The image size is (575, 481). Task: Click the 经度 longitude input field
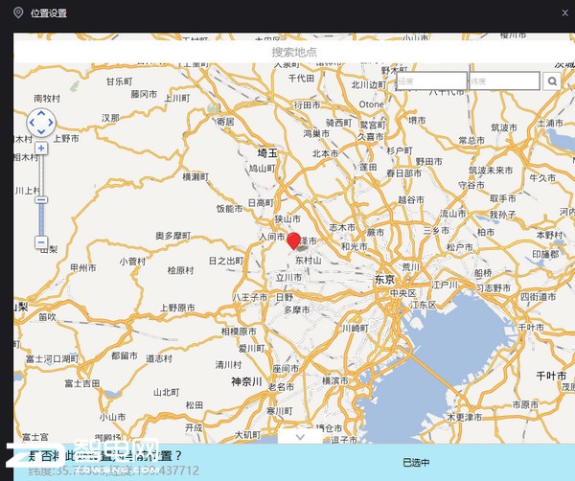point(431,81)
